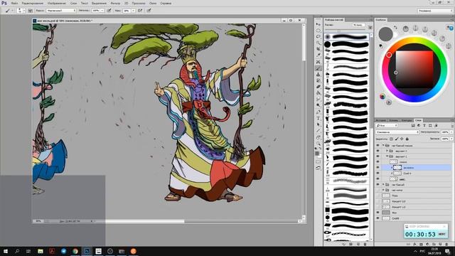Switch to the Каналы tab
Viewport: 455px width, 256px height.
tap(393, 120)
